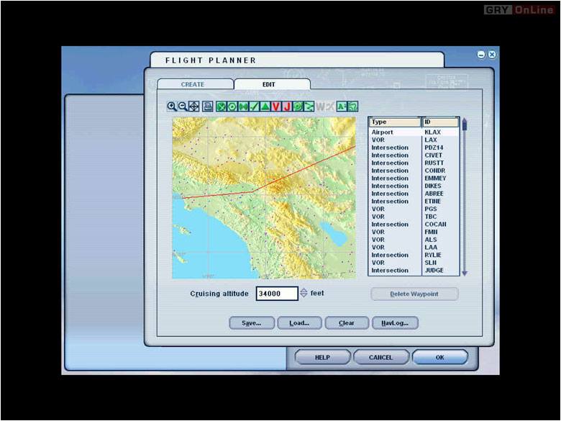Toggle Jet airways J icon

286,107
